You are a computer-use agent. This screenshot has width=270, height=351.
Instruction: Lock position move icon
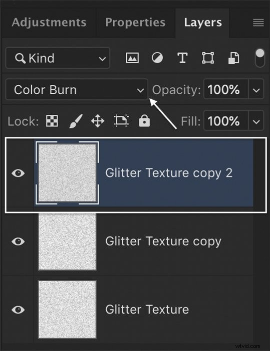(x=98, y=121)
